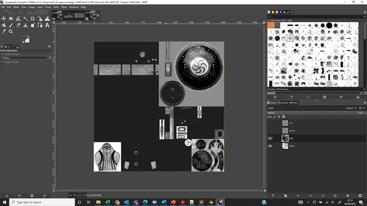Open layer mode group switch dropdown
The image size is (367, 206).
click(x=362, y=108)
